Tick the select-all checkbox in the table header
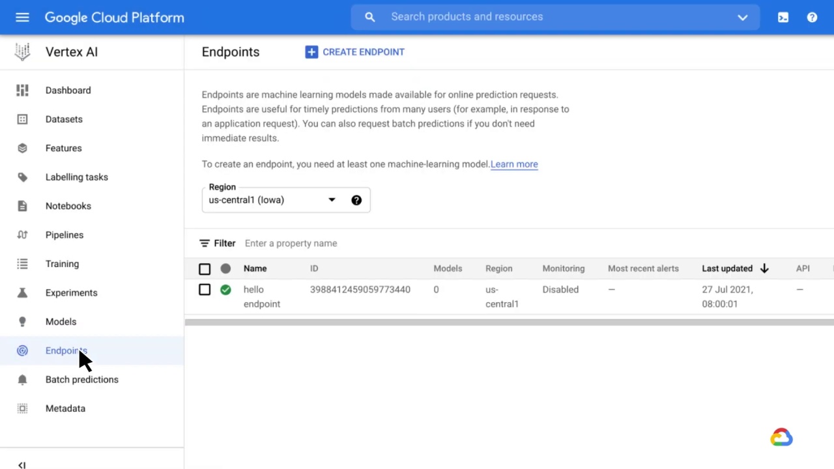Viewport: 834px width, 469px height. (x=205, y=269)
